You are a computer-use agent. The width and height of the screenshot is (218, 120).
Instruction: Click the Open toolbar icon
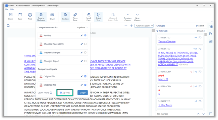point(11,16)
